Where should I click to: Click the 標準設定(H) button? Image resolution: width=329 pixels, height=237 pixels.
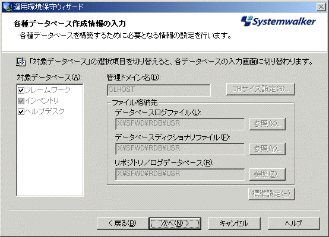click(x=271, y=194)
